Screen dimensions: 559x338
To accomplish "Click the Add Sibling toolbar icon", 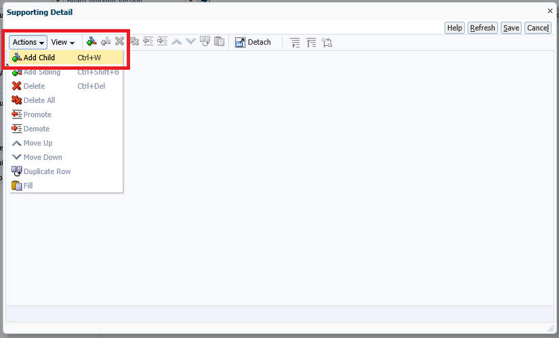I will pos(106,42).
